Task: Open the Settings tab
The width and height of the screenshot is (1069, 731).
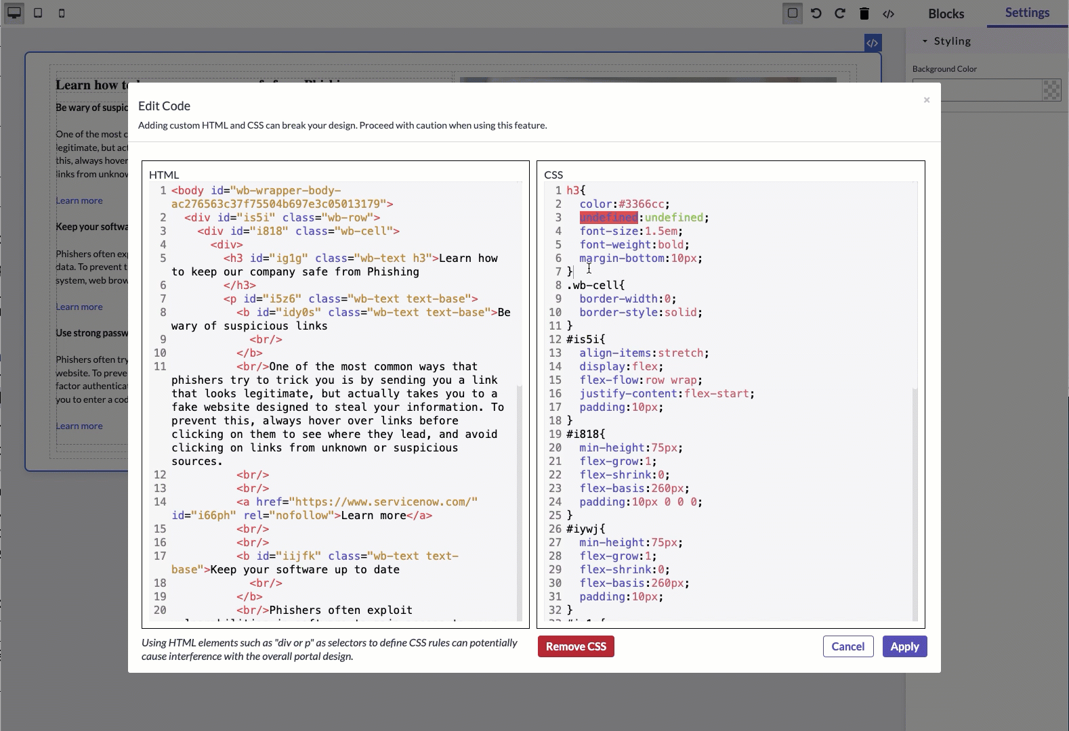Action: [x=1027, y=13]
